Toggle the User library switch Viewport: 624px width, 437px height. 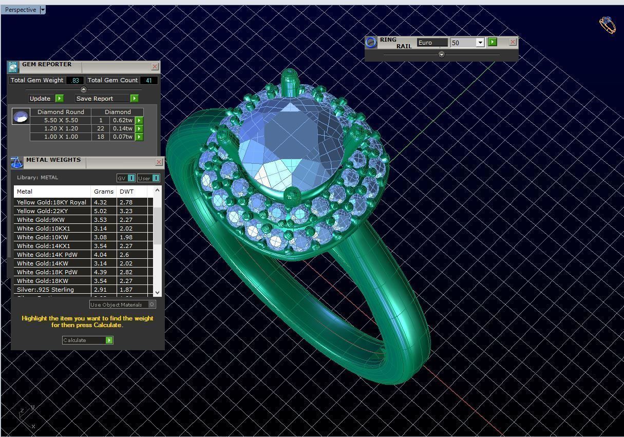[x=148, y=178]
